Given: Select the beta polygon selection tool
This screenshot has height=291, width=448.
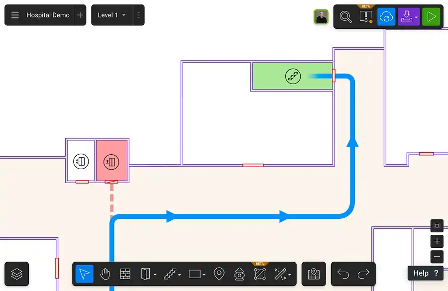Looking at the screenshot, I should pos(260,274).
